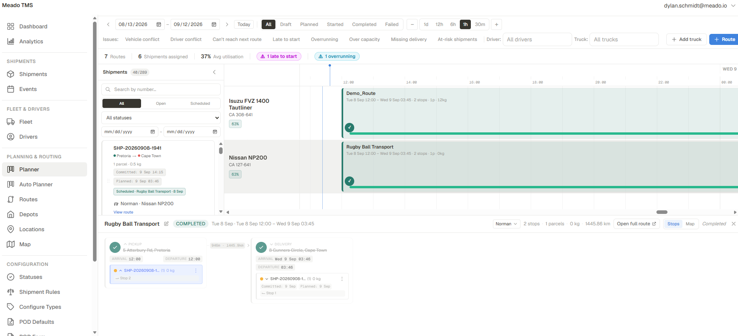
Task: Open the Dashboard sidebar icon
Action: pyautogui.click(x=11, y=26)
